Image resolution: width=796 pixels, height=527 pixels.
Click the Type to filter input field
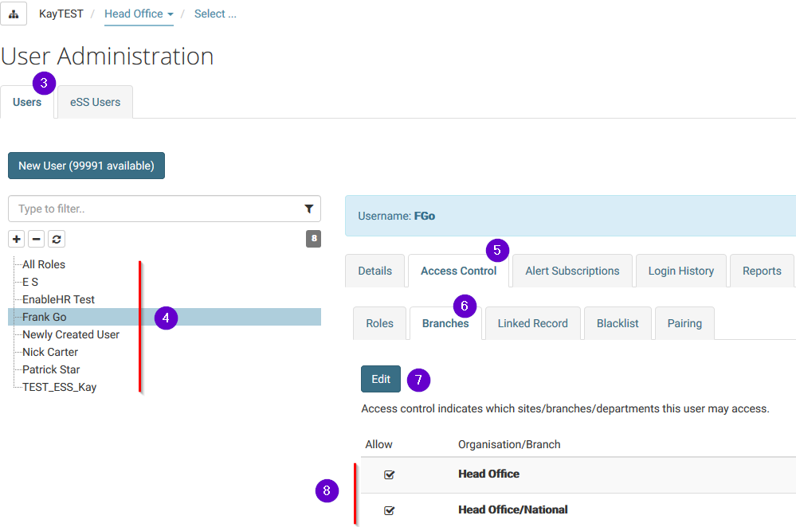click(x=155, y=209)
